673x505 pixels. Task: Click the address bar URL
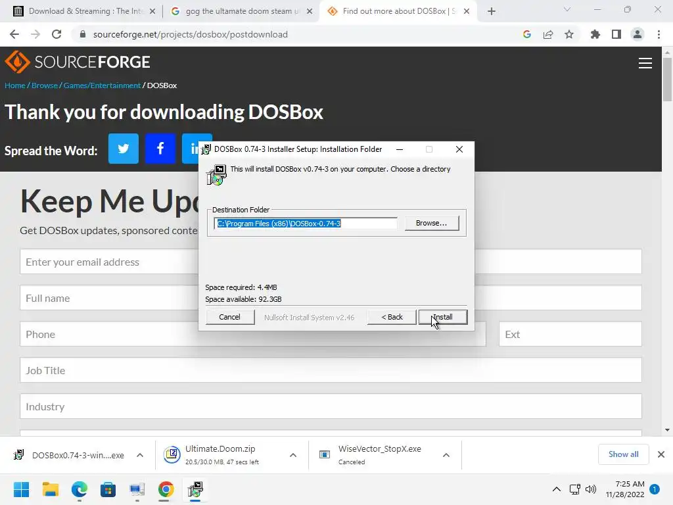click(190, 34)
